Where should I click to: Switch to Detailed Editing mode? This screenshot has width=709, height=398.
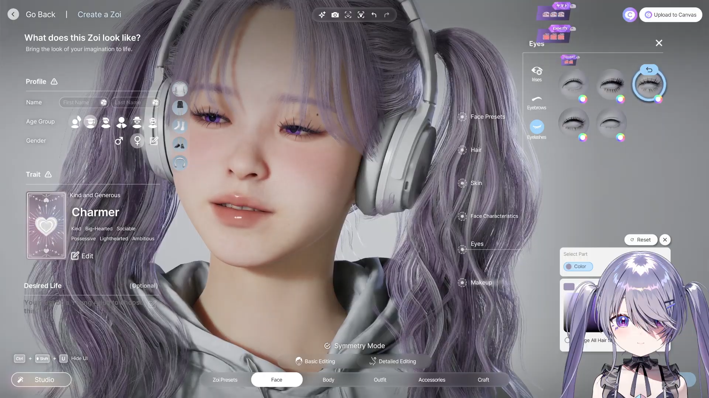pos(393,362)
